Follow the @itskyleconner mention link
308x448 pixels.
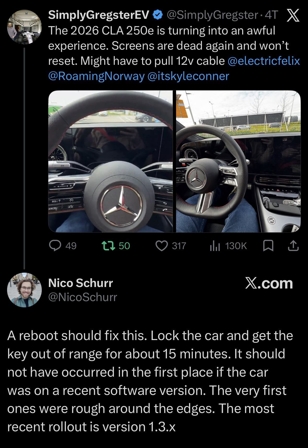[x=188, y=76]
